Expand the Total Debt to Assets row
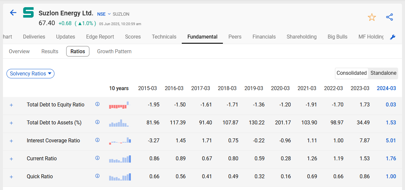Image resolution: width=405 pixels, height=190 pixels. click(x=11, y=123)
